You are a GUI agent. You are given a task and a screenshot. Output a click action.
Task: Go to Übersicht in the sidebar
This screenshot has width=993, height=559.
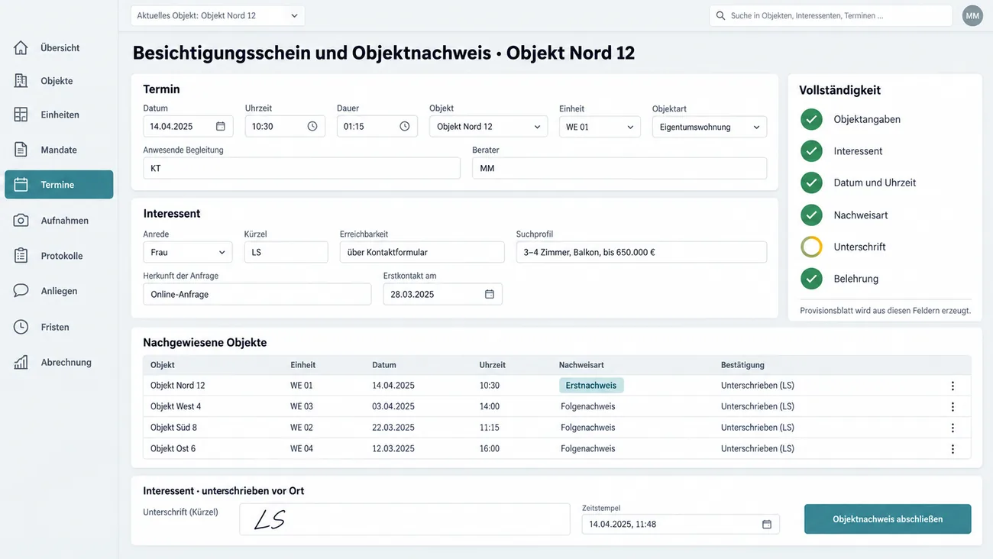[59, 47]
